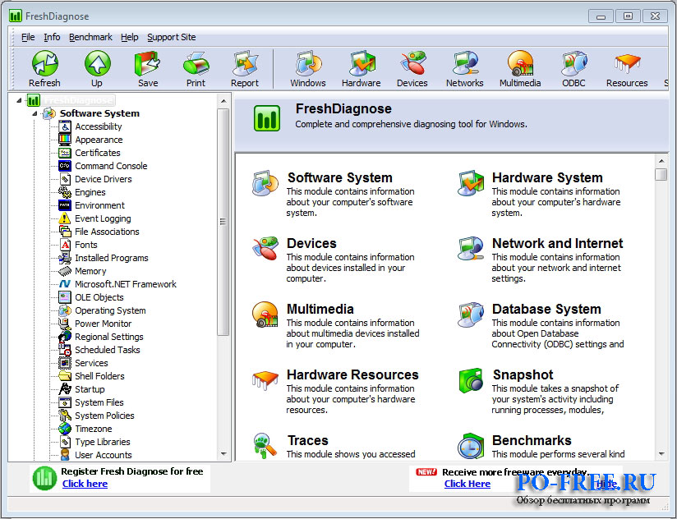This screenshot has width=677, height=519.
Task: Select OLE Objects in the tree
Action: point(99,297)
